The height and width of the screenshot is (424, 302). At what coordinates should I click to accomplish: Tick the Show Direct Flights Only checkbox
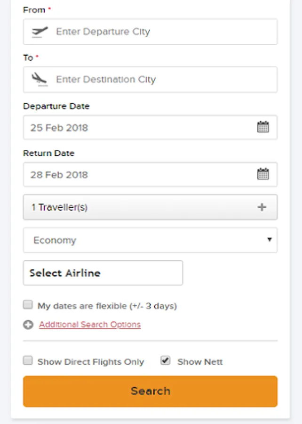[x=28, y=361]
